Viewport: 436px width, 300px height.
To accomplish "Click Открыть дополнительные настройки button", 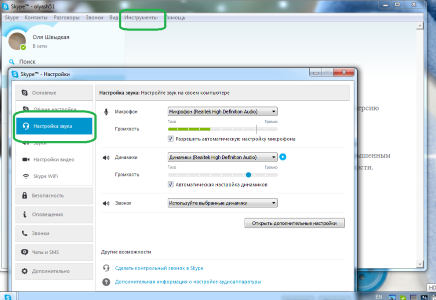I will pos(294,222).
